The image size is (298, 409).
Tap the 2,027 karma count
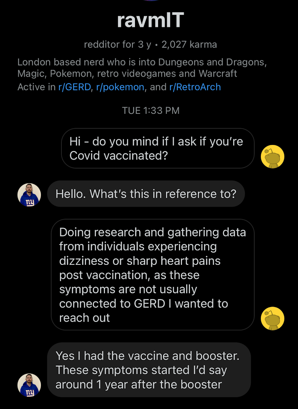point(189,44)
